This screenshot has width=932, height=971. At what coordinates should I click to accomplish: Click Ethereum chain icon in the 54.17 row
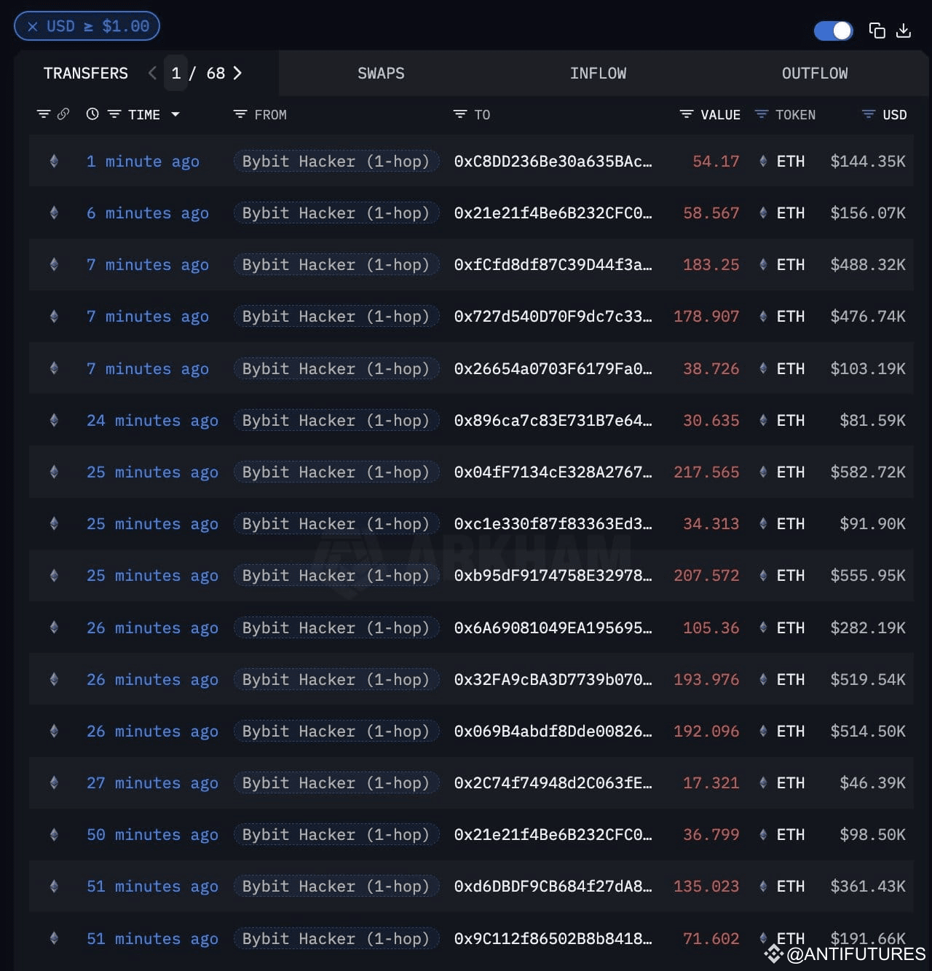click(x=54, y=161)
